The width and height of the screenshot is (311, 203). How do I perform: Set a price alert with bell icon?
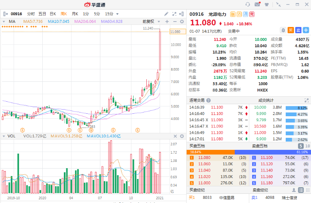pos(283,30)
